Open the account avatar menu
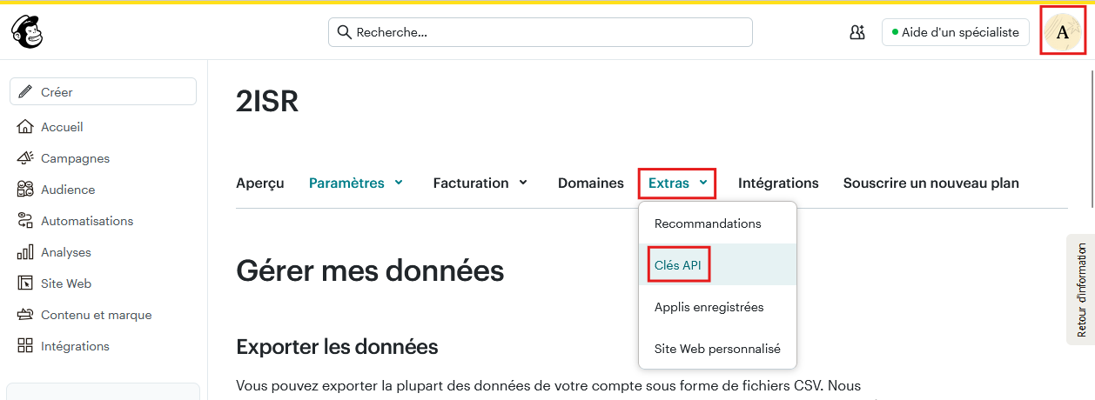Image resolution: width=1095 pixels, height=400 pixels. (x=1062, y=32)
